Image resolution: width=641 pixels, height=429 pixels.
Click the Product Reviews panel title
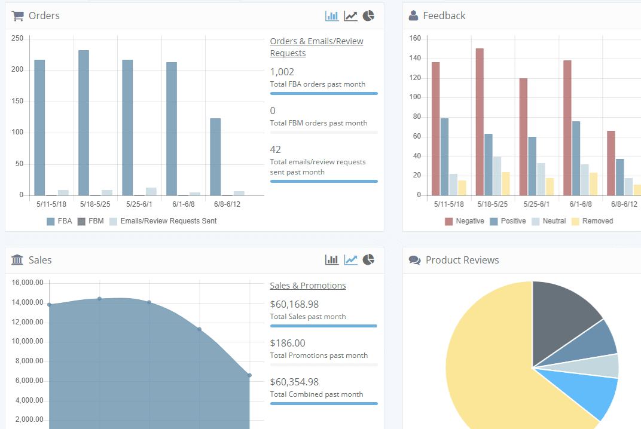tap(462, 260)
